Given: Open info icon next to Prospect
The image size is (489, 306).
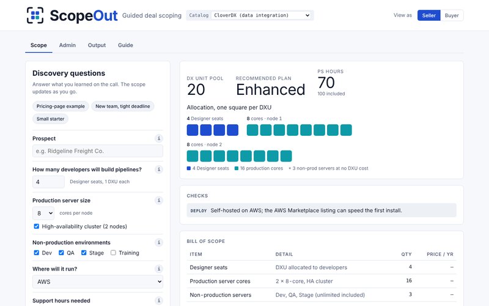Looking at the screenshot, I should [159, 138].
